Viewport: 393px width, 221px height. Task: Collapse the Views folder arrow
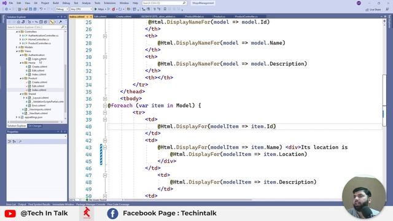(x=17, y=51)
